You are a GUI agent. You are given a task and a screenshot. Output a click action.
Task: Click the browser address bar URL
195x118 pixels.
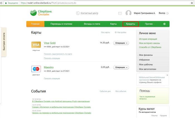tap(48, 3)
